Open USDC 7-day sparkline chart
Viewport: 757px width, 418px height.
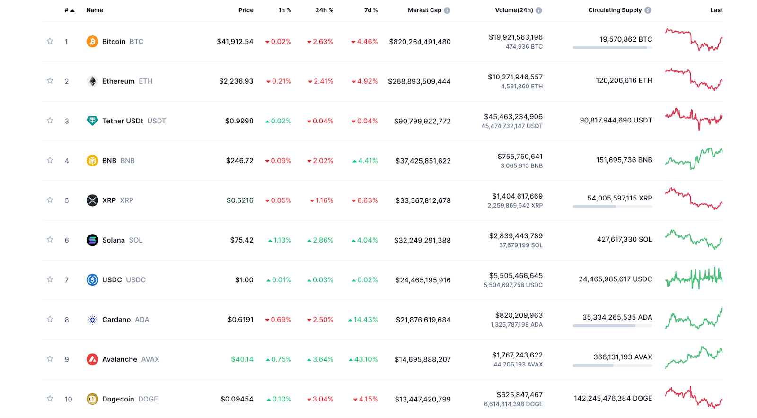(694, 278)
